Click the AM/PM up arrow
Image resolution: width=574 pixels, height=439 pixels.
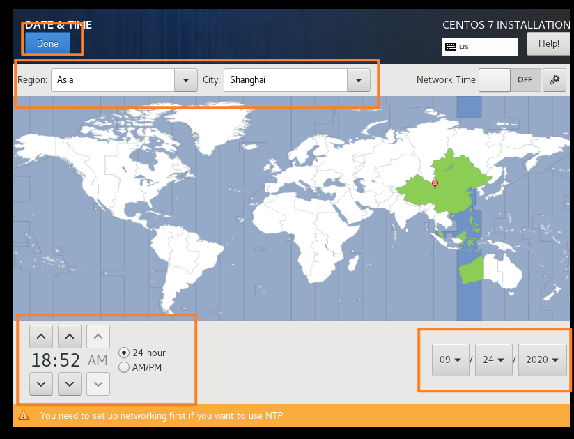[x=98, y=336]
